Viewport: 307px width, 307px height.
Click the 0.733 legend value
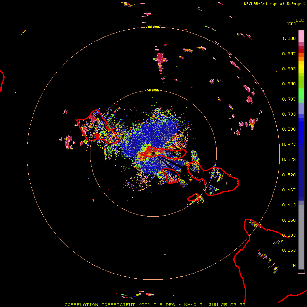pos(289,114)
